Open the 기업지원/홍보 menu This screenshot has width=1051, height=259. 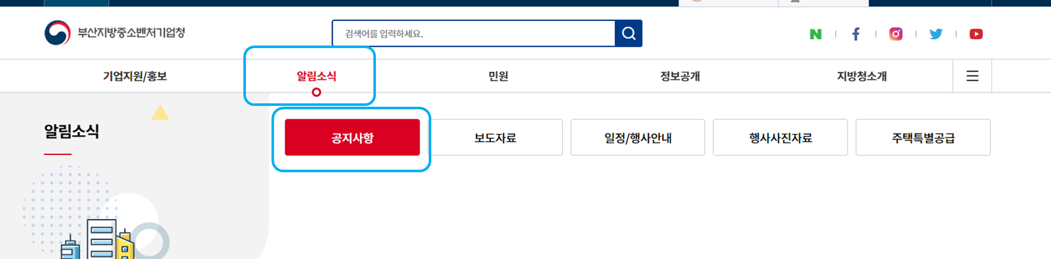coord(135,76)
